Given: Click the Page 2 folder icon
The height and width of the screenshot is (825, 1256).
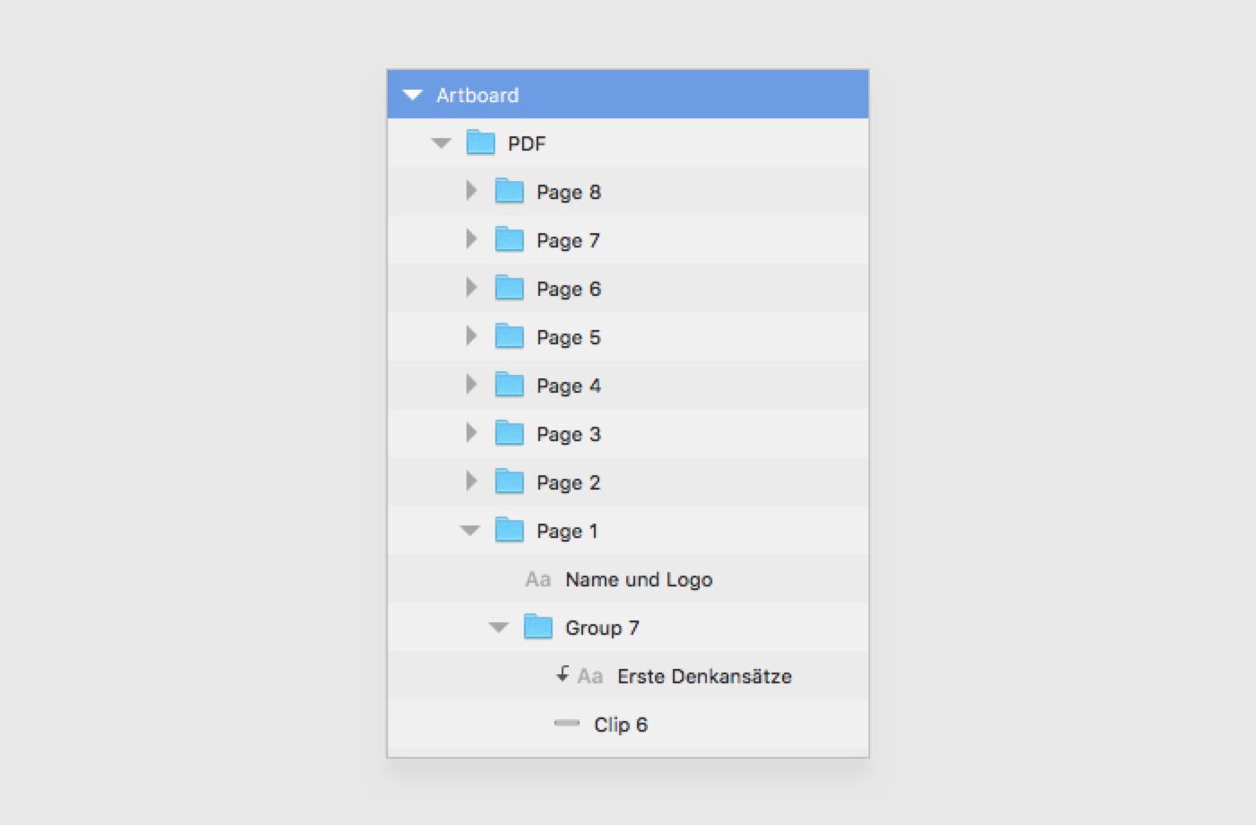Looking at the screenshot, I should [510, 482].
